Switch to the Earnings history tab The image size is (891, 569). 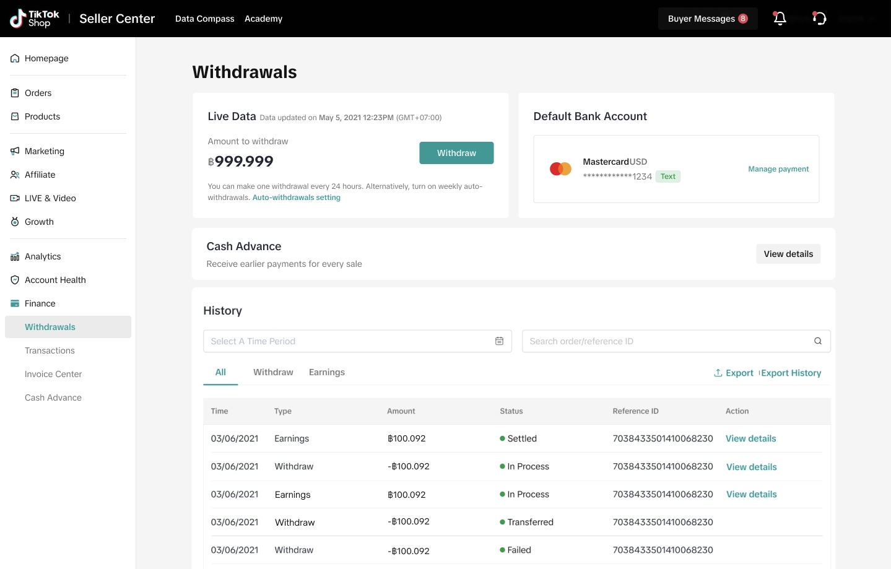point(327,372)
